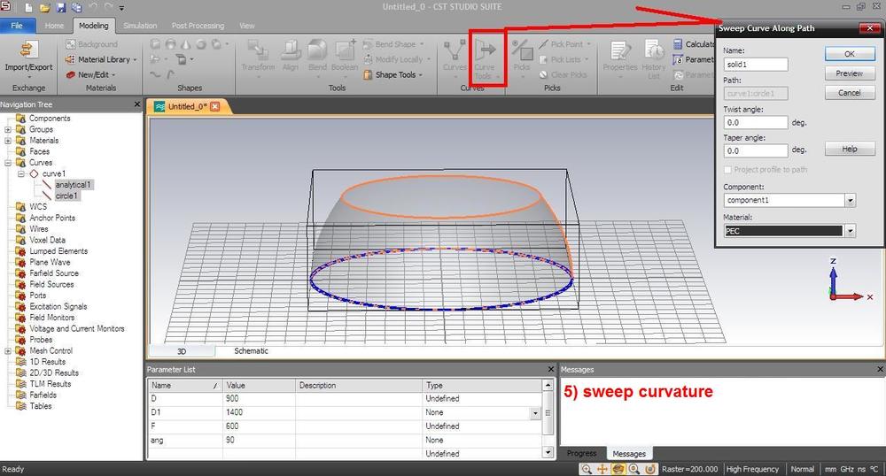886x476 pixels.
Task: Open the Shape Tools dropdown arrow
Action: pyautogui.click(x=421, y=75)
